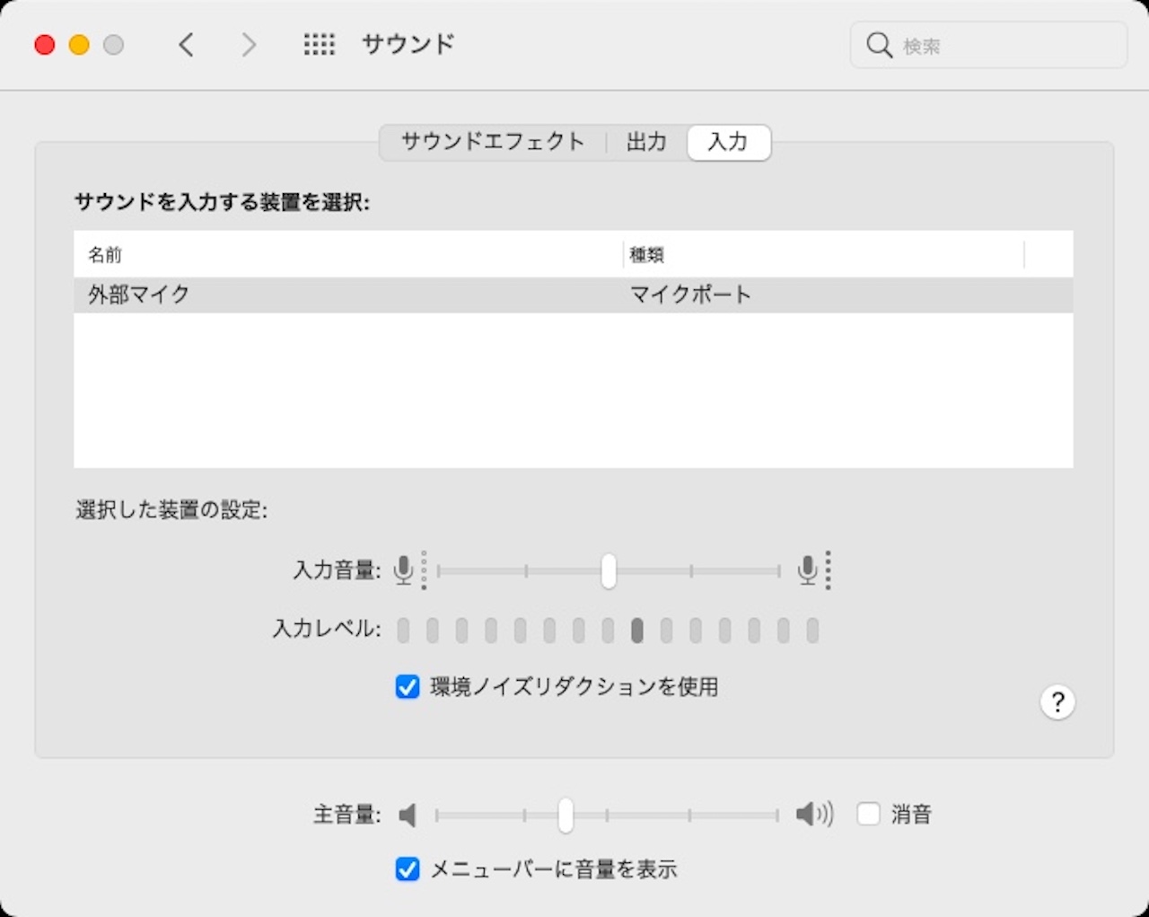
Task: Go back with the left chevron arrow
Action: [x=186, y=44]
